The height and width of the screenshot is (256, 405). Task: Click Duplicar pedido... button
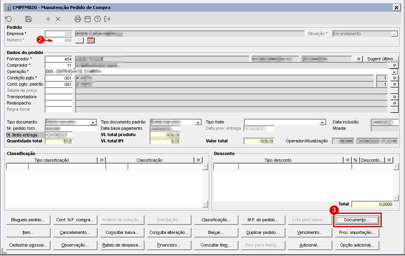[263, 232]
